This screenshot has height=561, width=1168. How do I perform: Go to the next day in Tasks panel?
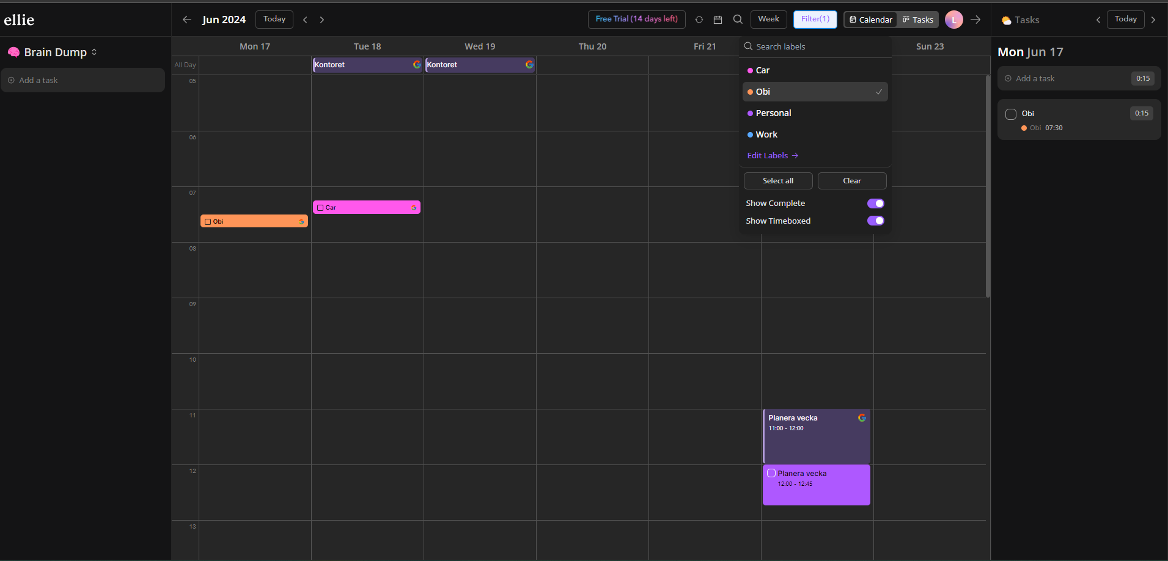[x=1153, y=20]
